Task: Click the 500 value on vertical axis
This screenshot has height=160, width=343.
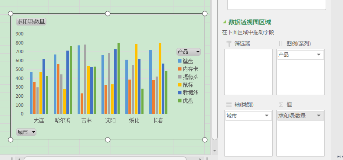Action: tap(20, 70)
